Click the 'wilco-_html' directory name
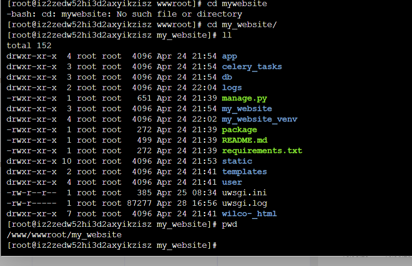Screen dimensions: 412x266 [x=249, y=214]
